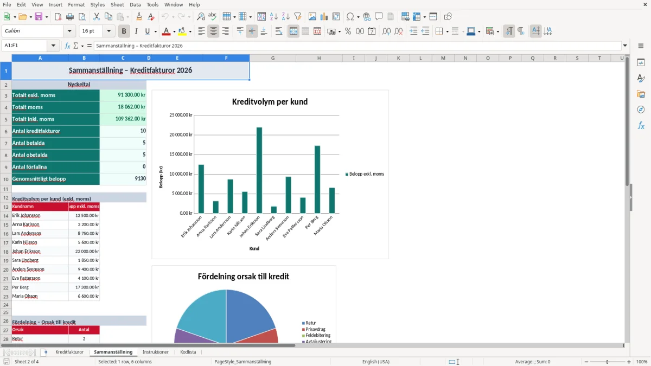Select column header G

coord(272,58)
